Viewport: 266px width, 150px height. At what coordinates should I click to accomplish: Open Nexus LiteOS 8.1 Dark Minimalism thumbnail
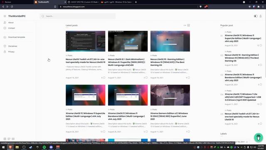click(128, 41)
